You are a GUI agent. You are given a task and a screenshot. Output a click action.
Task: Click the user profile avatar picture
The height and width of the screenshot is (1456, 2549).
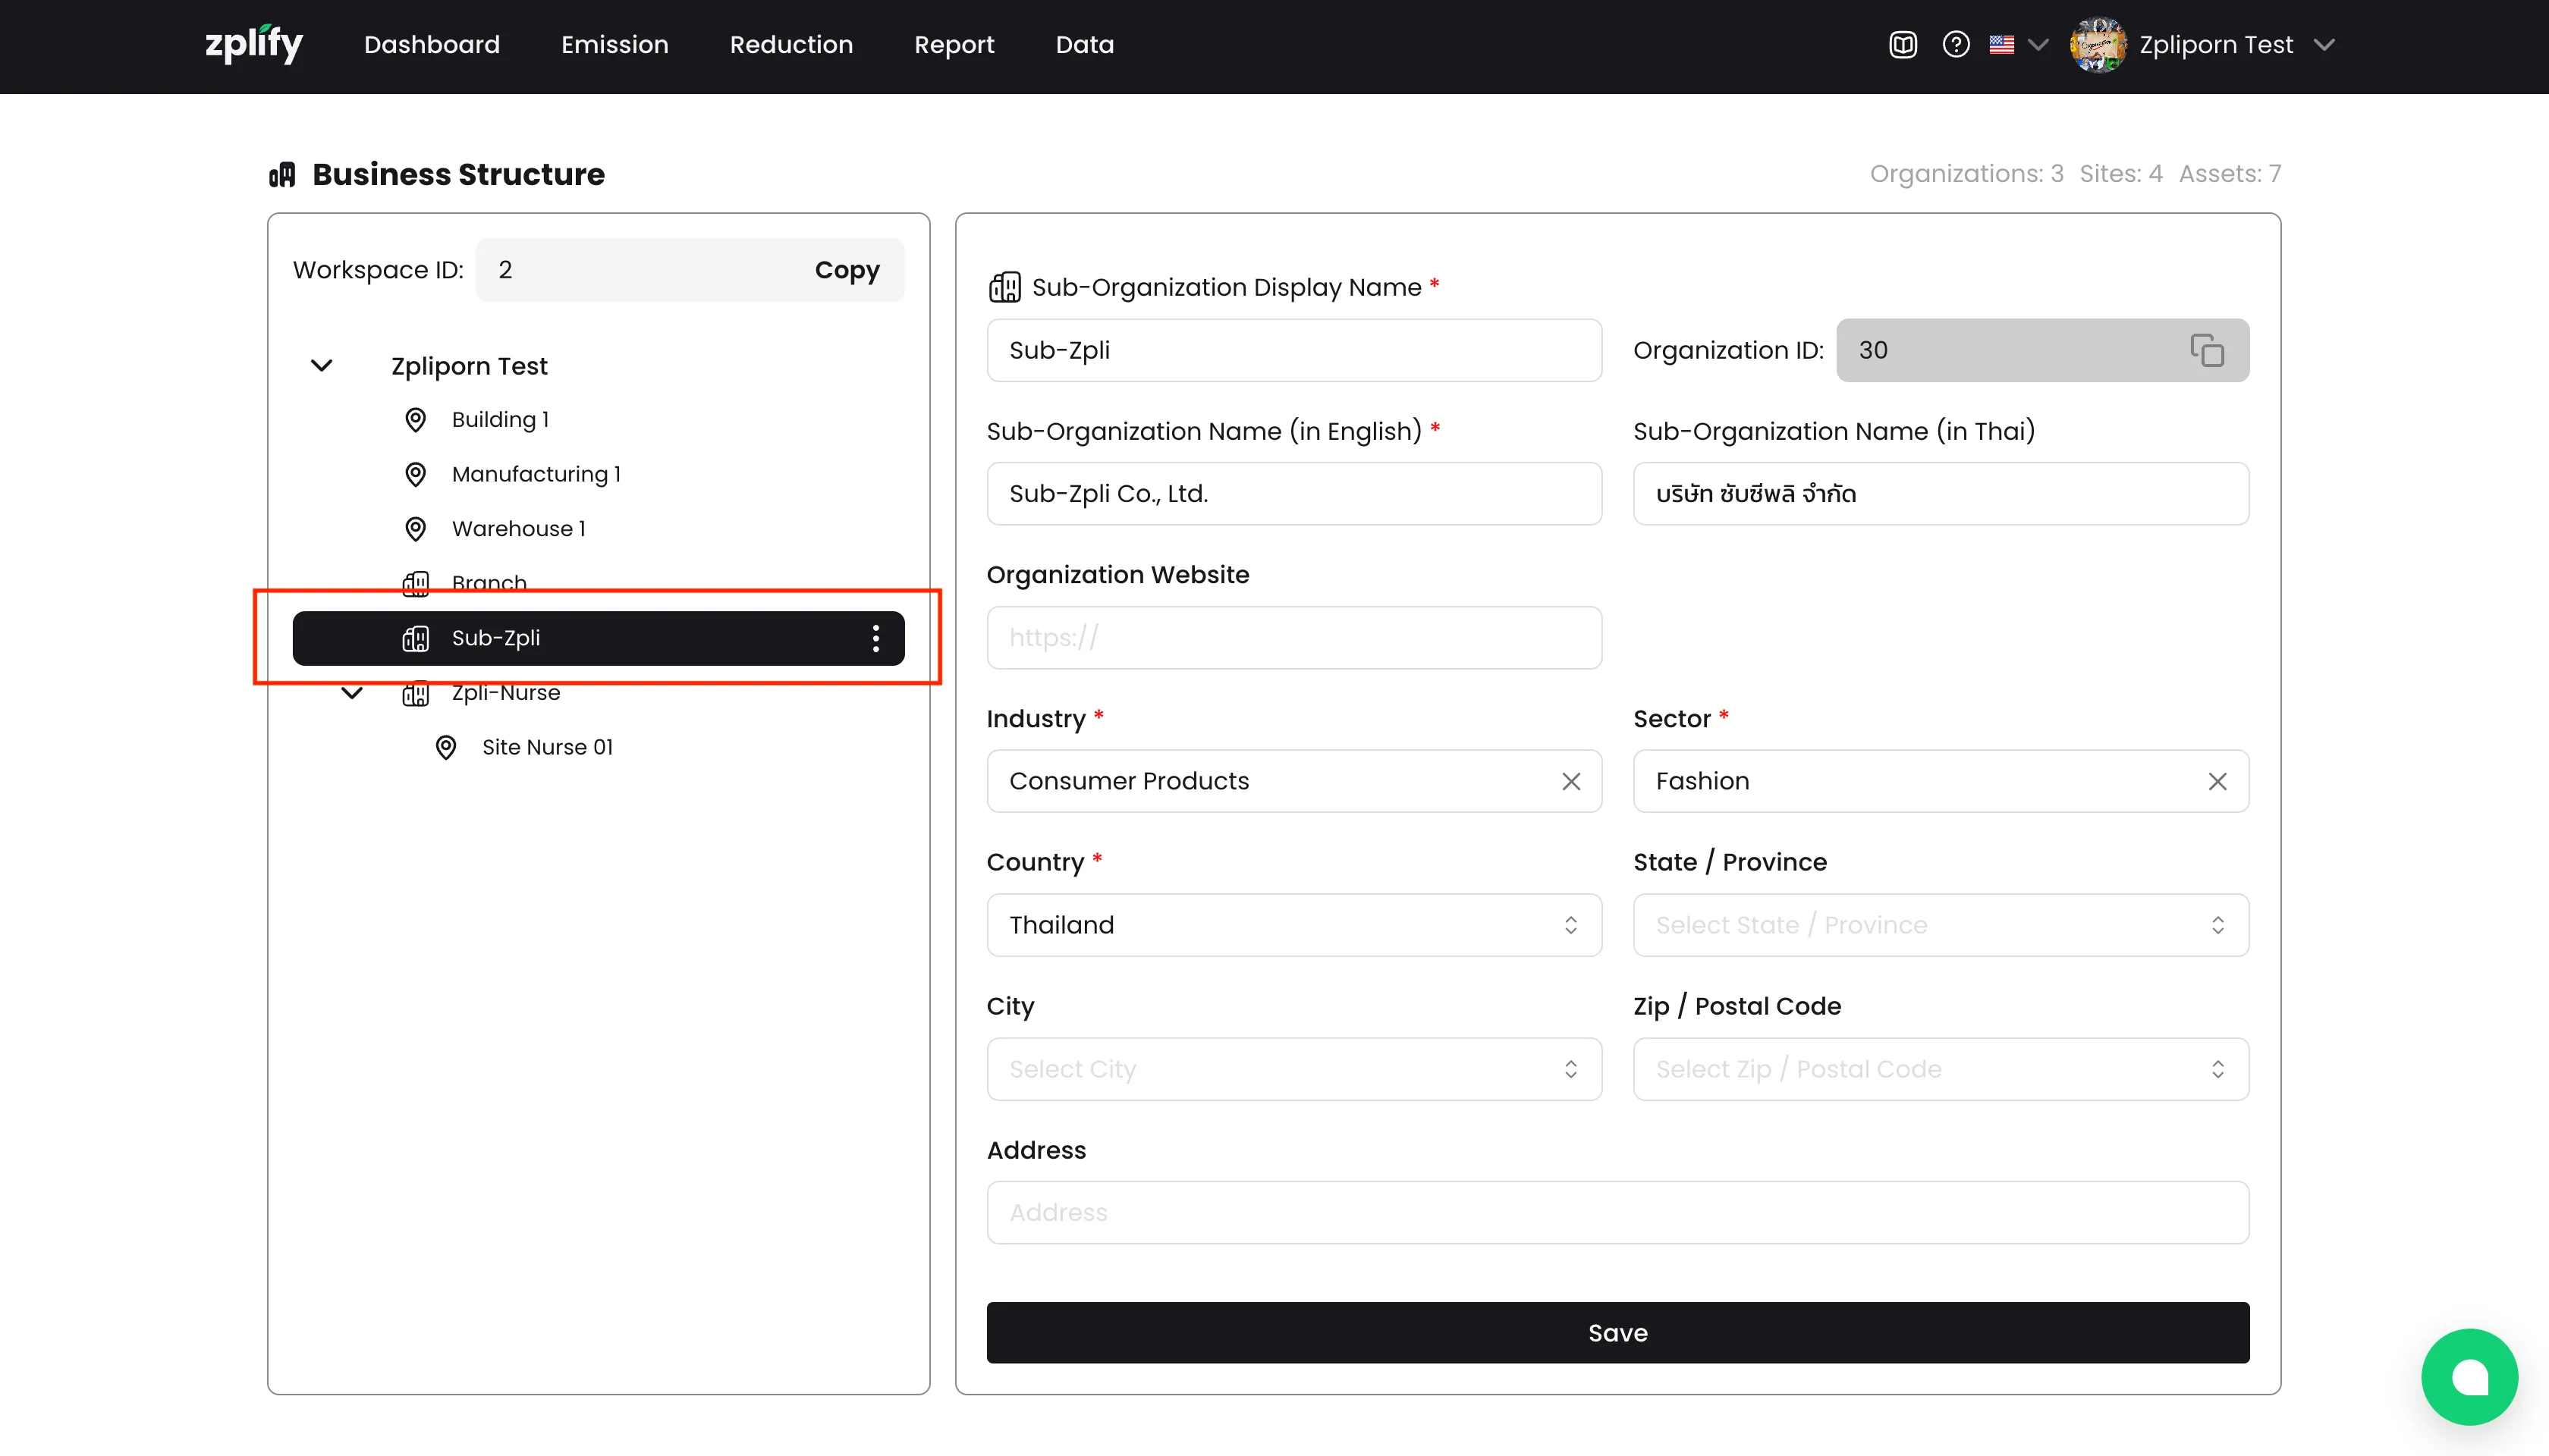2098,45
